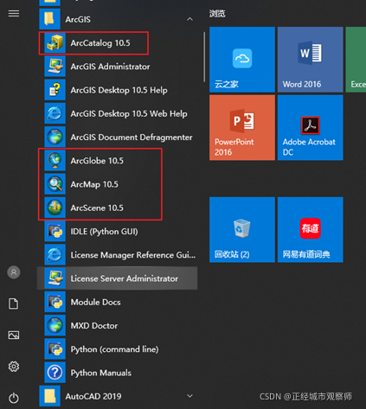Open the user account icon

(14, 272)
